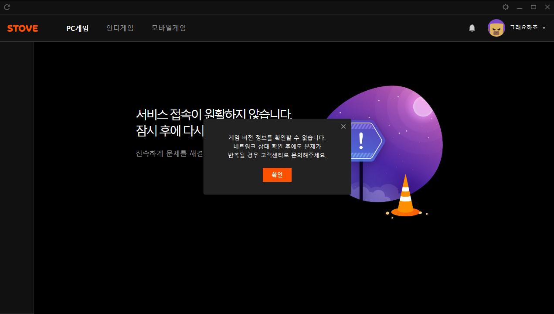Click the dialog error message text
Viewport: 554px width, 314px height.
click(277, 147)
